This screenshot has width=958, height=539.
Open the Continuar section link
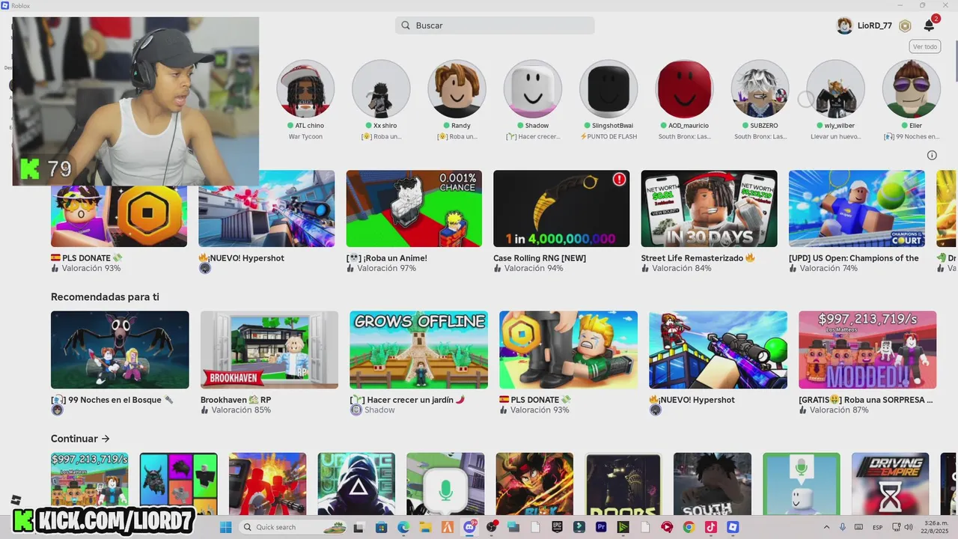pyautogui.click(x=80, y=439)
